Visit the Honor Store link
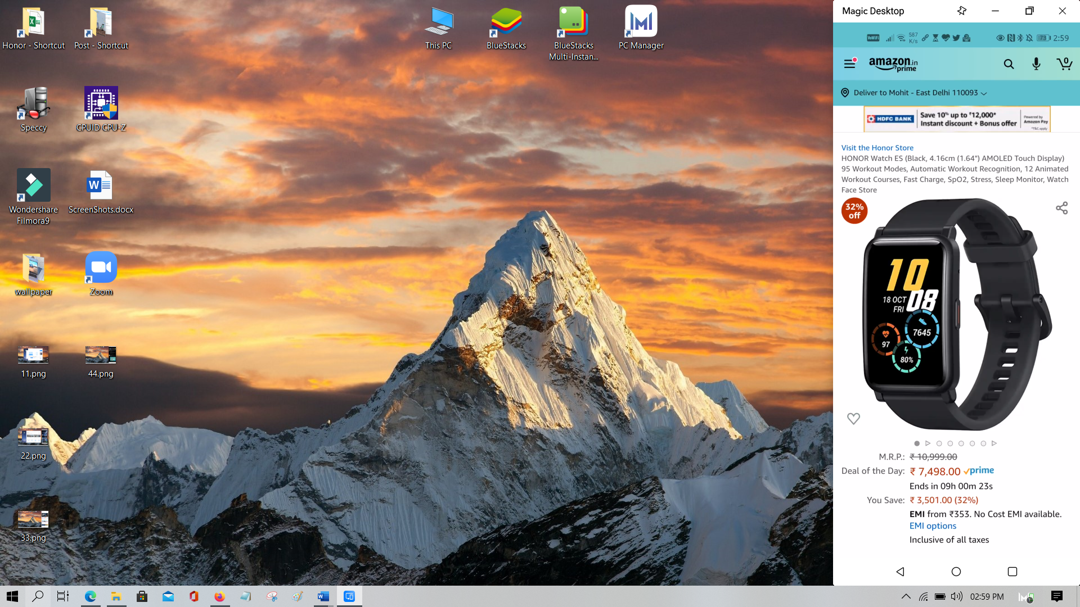Screen dimensions: 1080x607 [877, 148]
